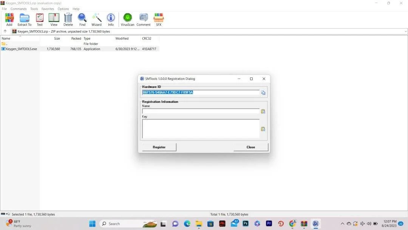
Task: Select the parent folder '..' row
Action: (x=80, y=44)
